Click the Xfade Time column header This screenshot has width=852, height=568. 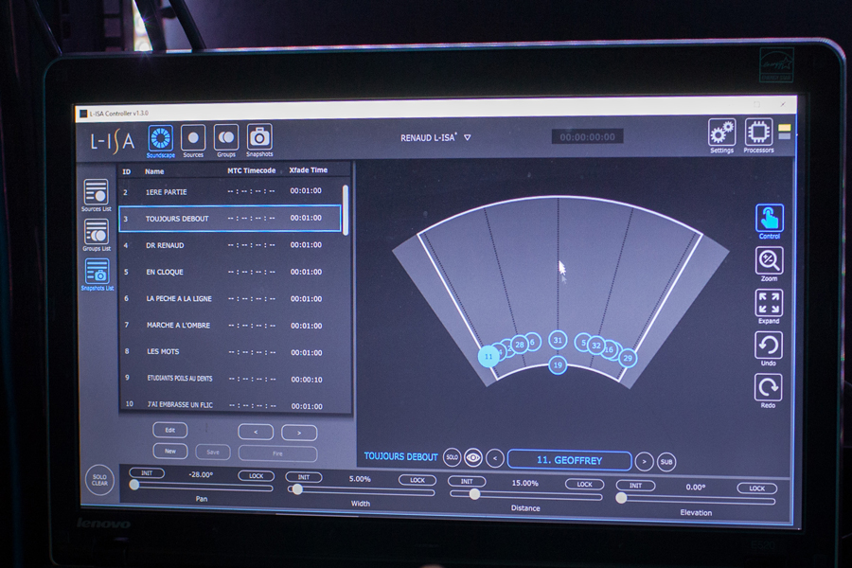coord(308,170)
